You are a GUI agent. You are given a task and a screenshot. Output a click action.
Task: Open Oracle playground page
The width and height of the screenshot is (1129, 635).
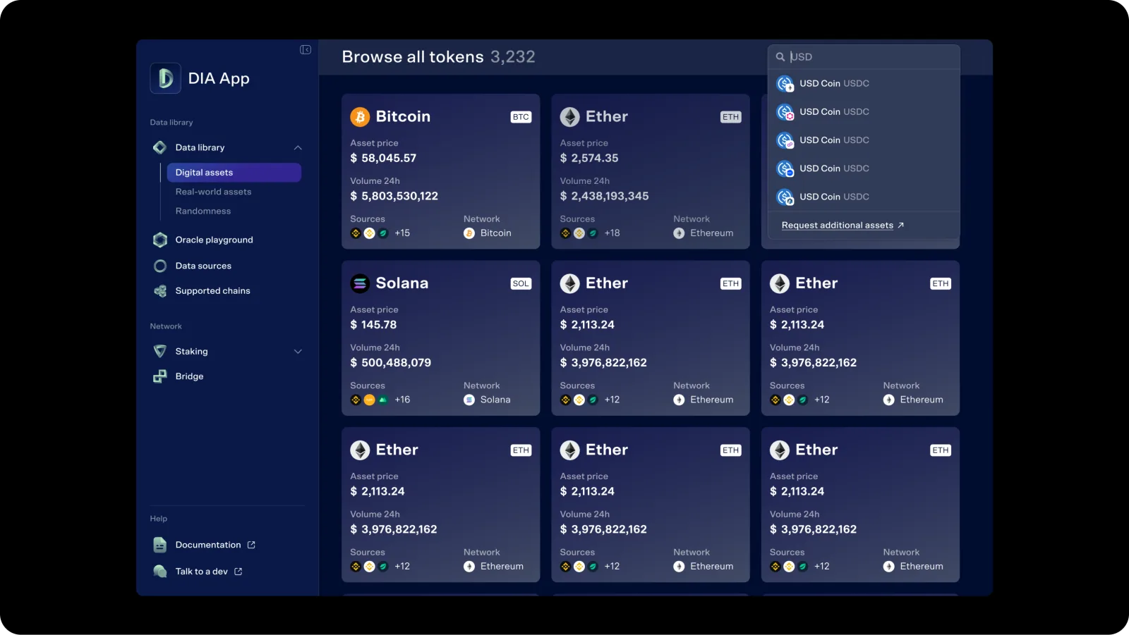[214, 240]
